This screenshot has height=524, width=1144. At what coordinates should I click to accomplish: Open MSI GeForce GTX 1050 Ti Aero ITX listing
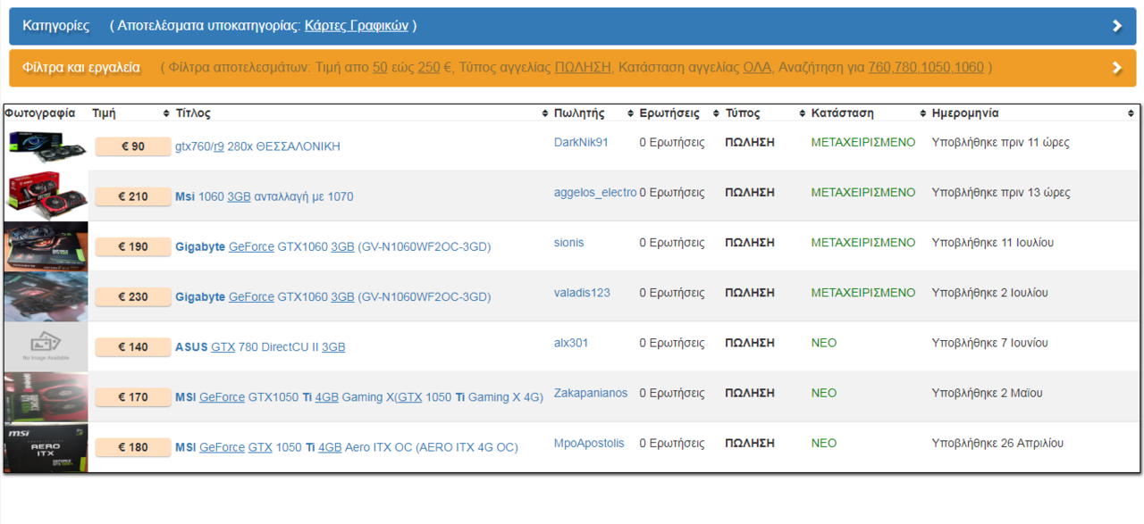[x=347, y=447]
